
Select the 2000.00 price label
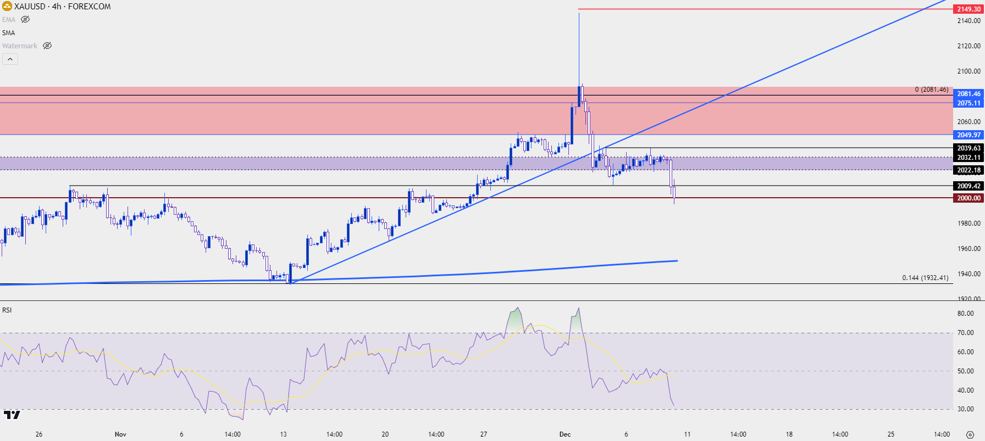click(x=969, y=198)
